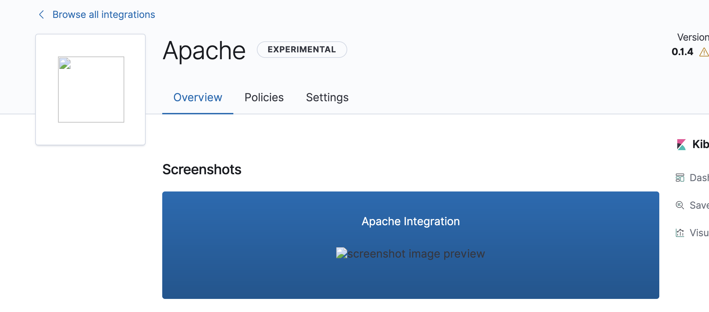Click the broken Apache logo image
This screenshot has height=312, width=709.
click(91, 90)
